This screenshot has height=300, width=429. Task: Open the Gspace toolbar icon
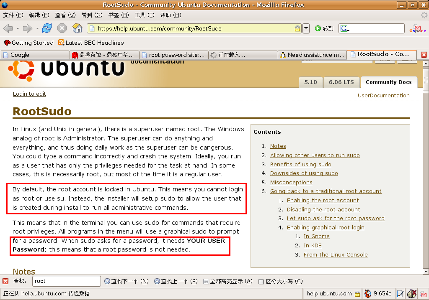pyautogui.click(x=418, y=29)
